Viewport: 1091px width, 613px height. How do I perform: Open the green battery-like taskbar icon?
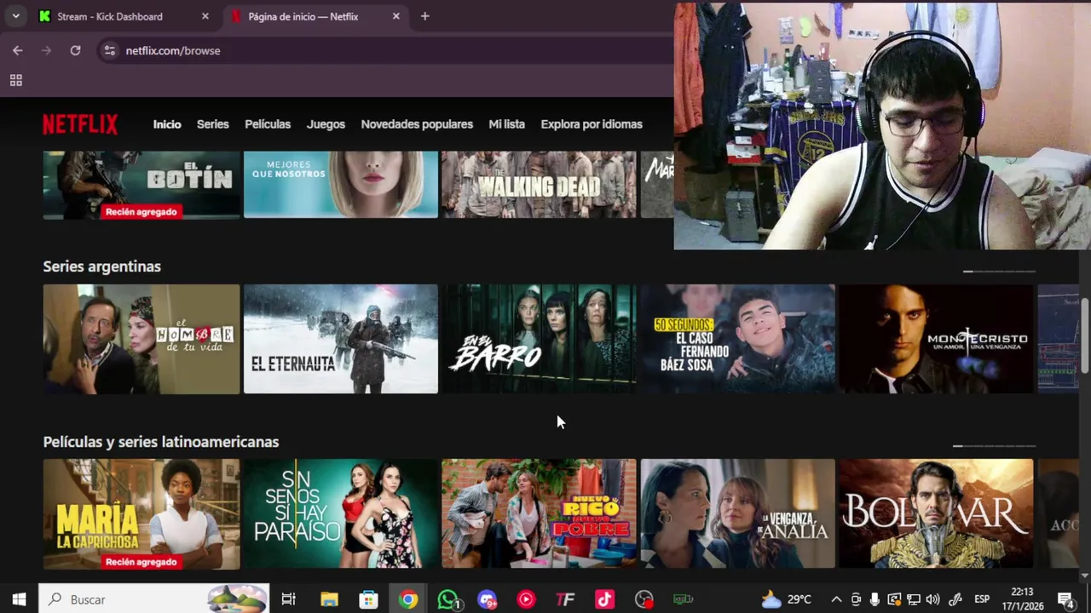[x=683, y=599]
